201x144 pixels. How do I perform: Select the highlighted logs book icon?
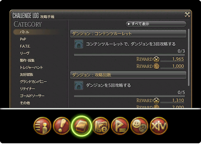[81, 126]
